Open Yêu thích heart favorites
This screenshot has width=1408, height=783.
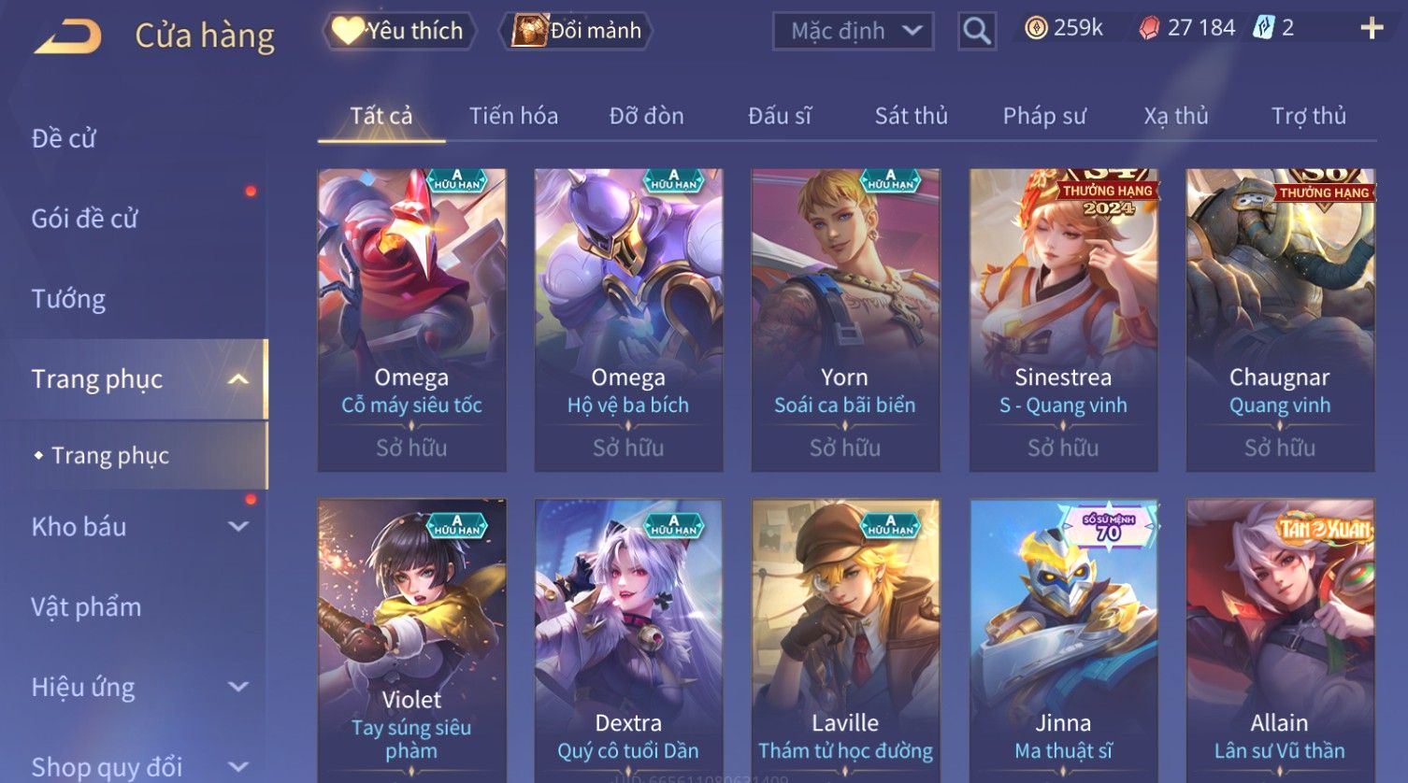tap(399, 31)
